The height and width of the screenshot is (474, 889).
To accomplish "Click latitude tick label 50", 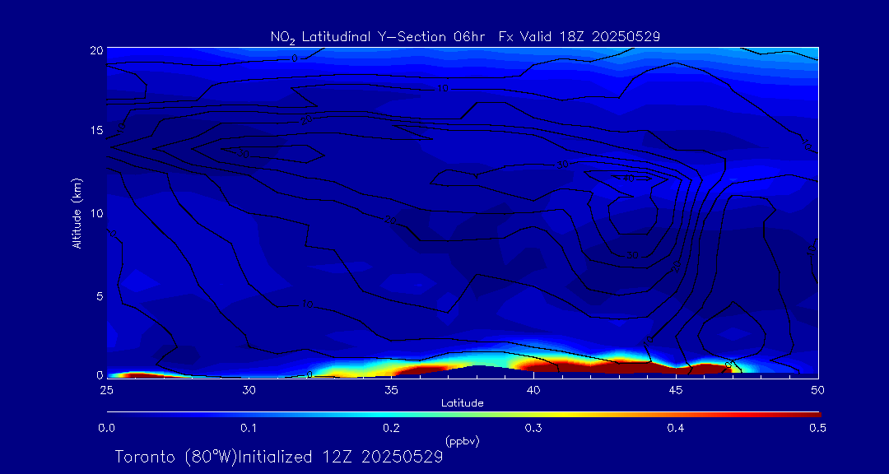I will (817, 388).
